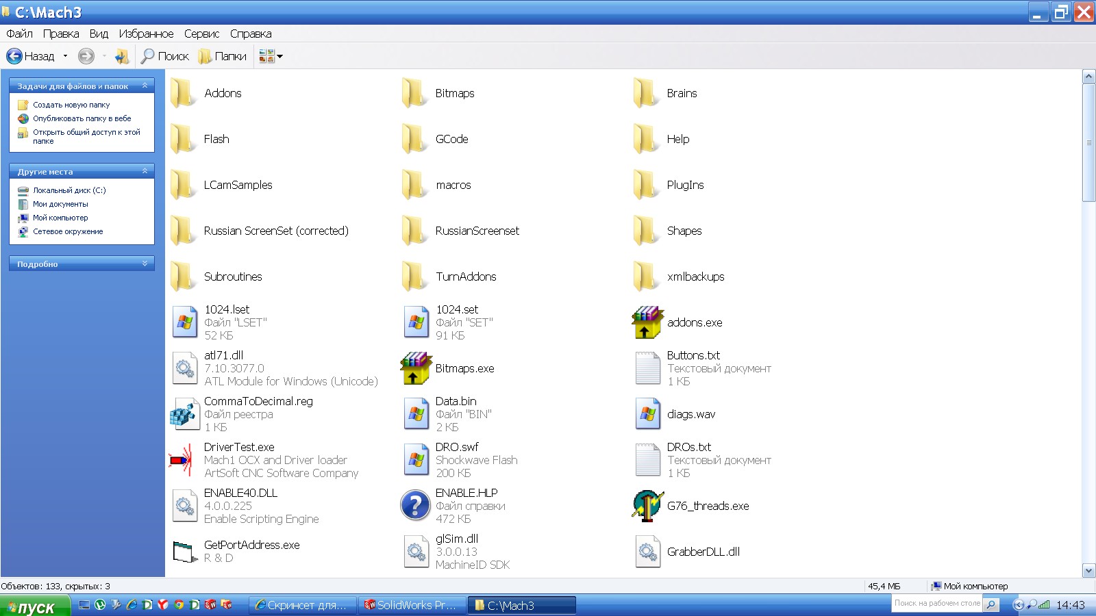Select the Data.bin file icon
Image resolution: width=1096 pixels, height=616 pixels.
point(416,414)
